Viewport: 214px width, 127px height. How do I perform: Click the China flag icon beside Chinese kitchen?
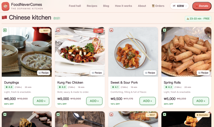4,17
